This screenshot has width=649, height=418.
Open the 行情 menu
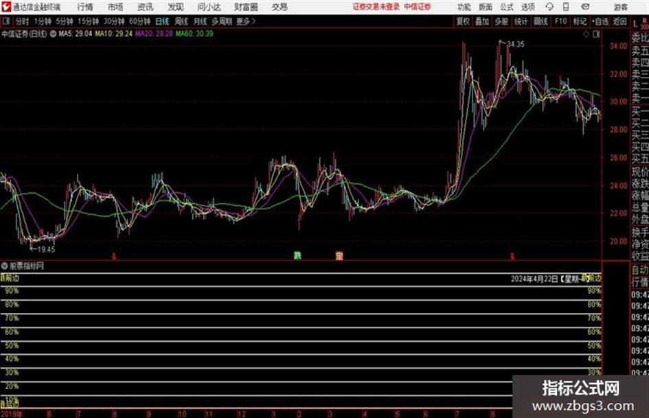[85, 7]
